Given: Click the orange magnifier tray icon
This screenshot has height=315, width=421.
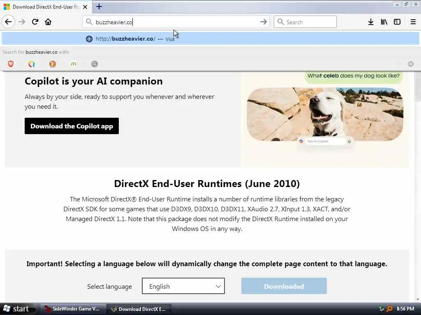Looking at the screenshot, I should coord(389,309).
